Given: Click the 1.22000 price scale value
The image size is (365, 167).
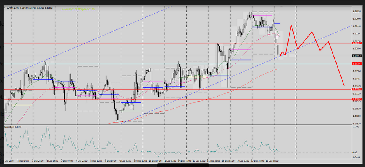Looking at the screenshot, I should 357,49.
